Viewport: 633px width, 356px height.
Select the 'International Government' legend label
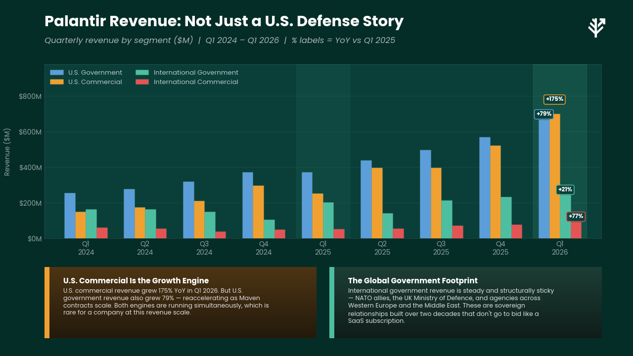point(196,73)
